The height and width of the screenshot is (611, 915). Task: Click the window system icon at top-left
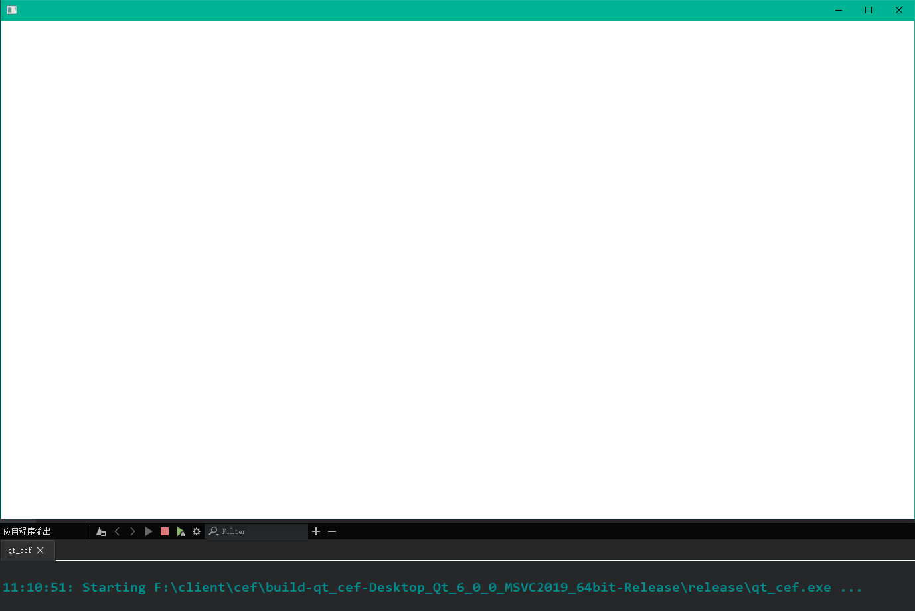pos(11,9)
